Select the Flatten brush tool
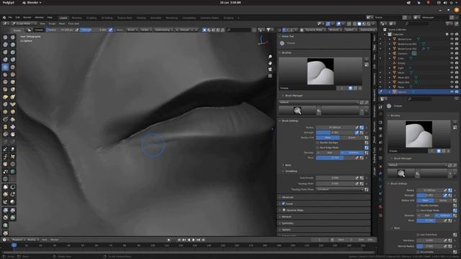The height and width of the screenshot is (259, 461). (x=5, y=75)
